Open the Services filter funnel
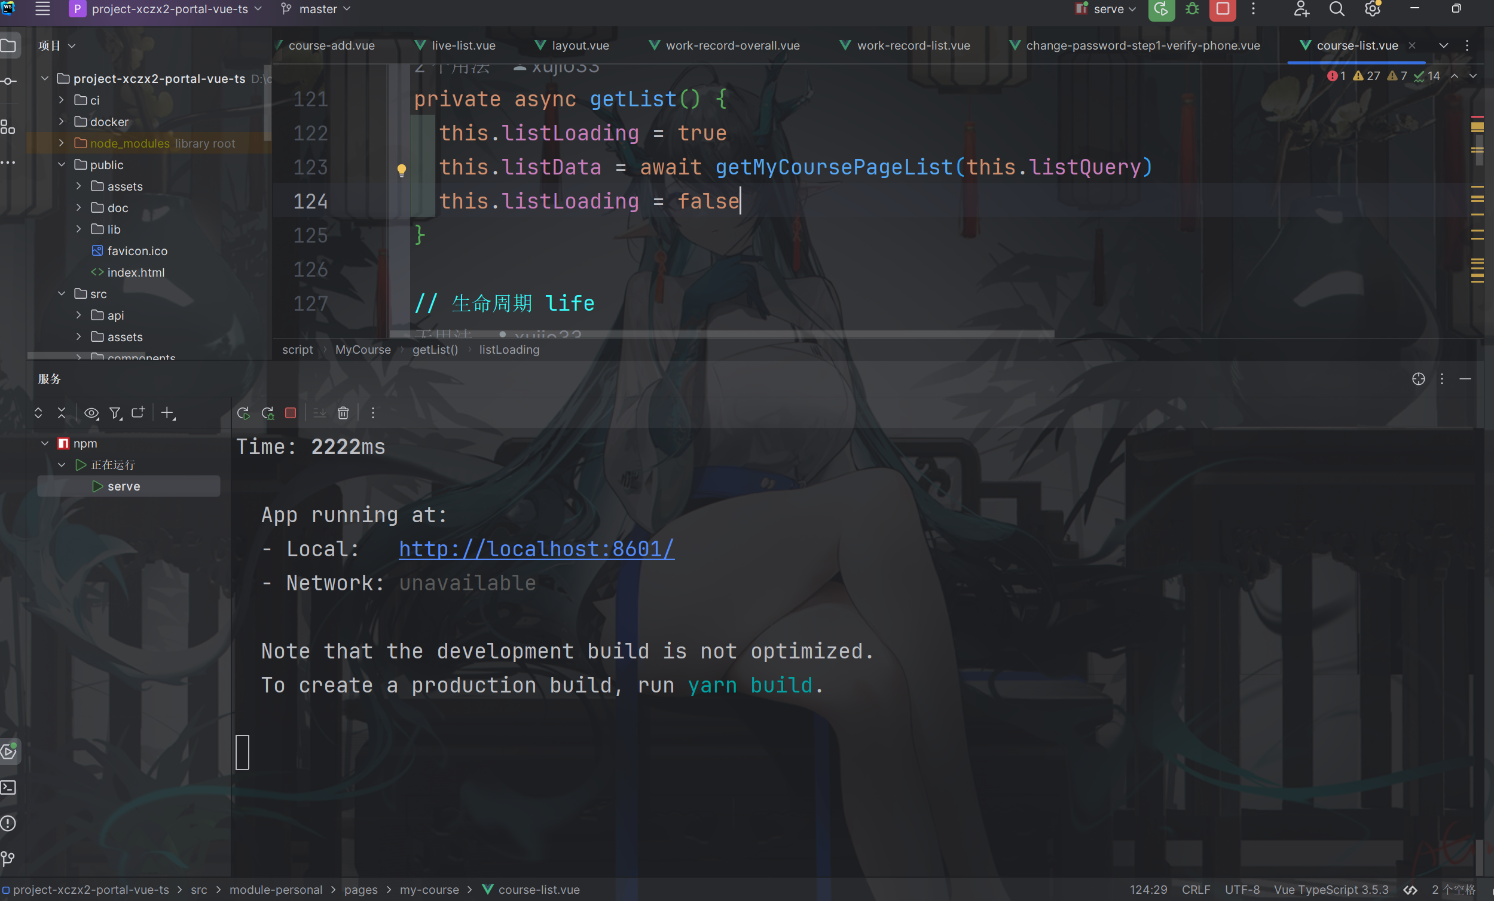 pos(115,413)
